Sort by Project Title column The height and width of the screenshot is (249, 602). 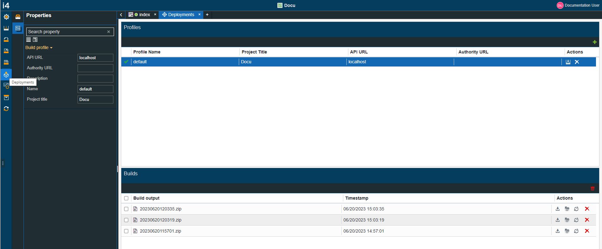tap(254, 52)
